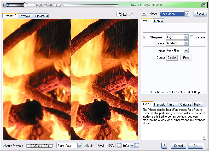Toggle the Auto Preview checkbox
Screen dimensions: 209x151
pyautogui.click(x=4, y=146)
